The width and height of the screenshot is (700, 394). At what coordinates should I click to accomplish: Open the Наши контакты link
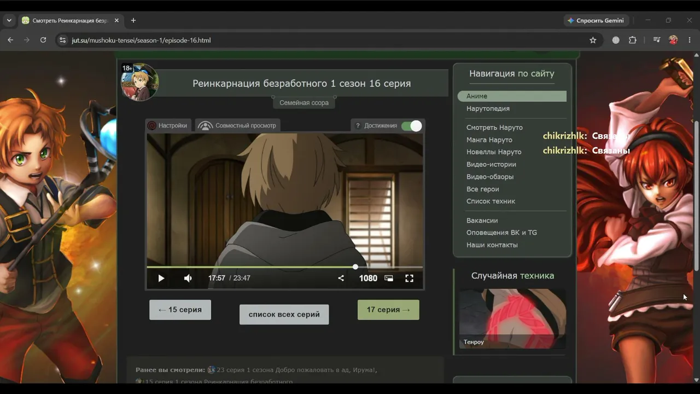492,245
